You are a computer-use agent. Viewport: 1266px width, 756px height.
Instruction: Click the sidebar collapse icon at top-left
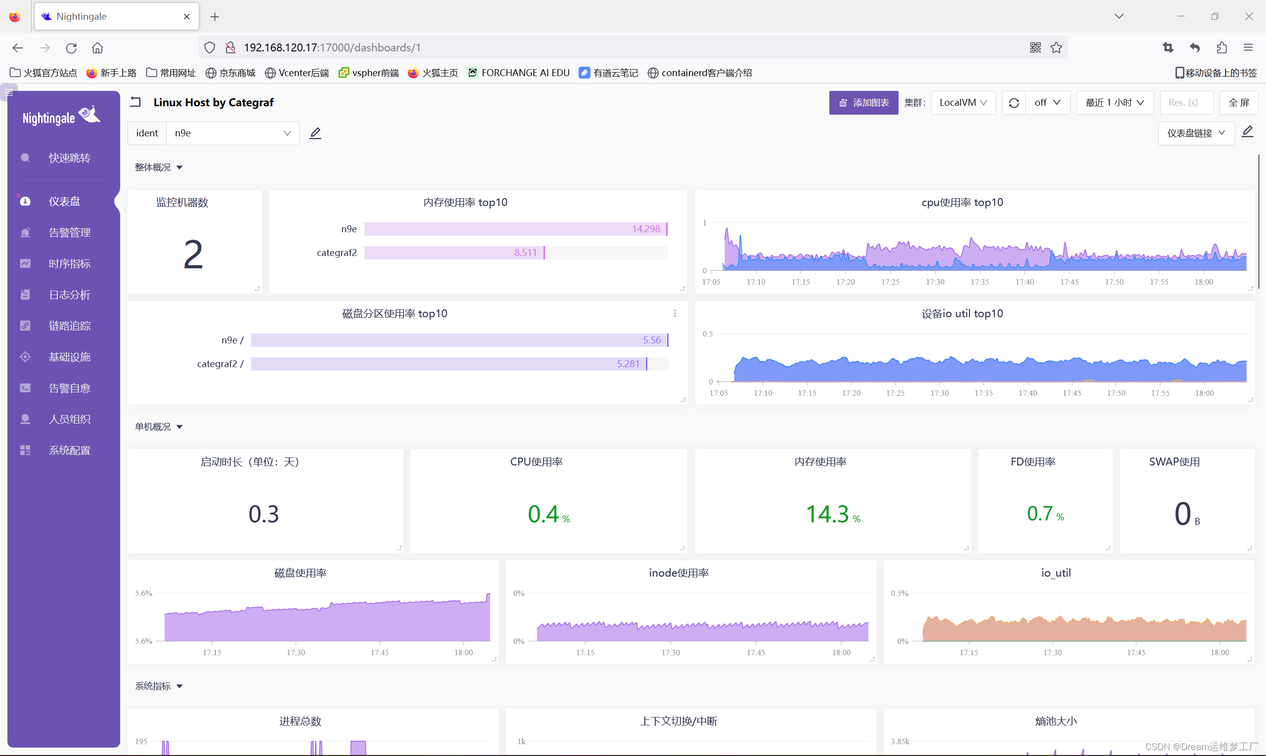[x=9, y=93]
